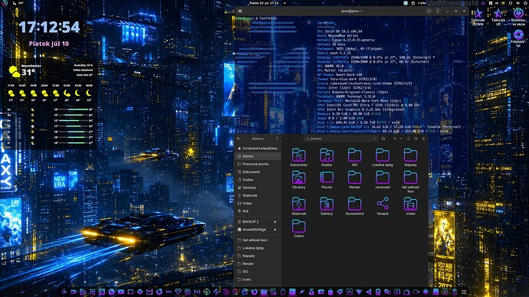This screenshot has height=297, width=529.
Task: Open the path bar menu next to Domov
Action: click(x=374, y=139)
